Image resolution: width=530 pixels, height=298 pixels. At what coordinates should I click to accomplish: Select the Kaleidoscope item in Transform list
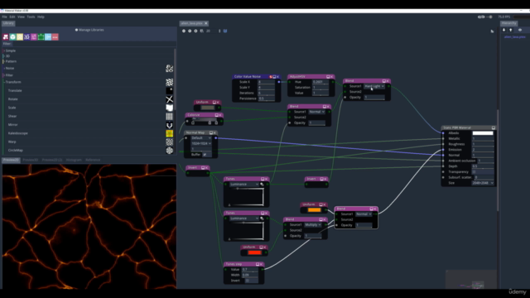click(18, 133)
